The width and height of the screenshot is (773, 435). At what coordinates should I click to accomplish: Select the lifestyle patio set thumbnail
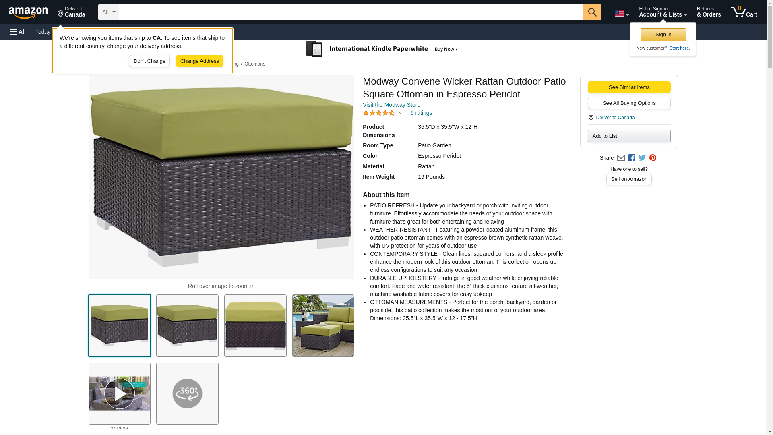(323, 325)
